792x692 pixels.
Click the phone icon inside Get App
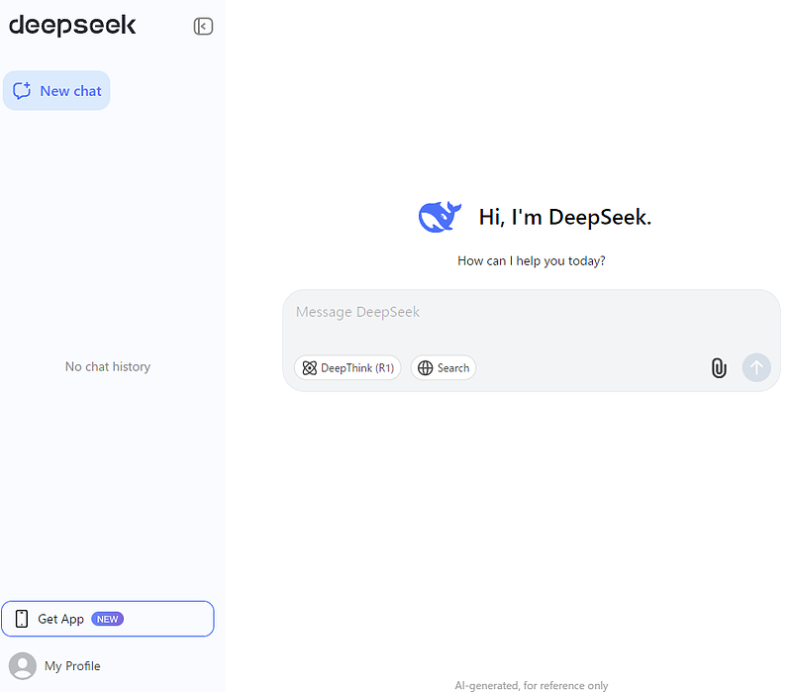click(20, 618)
